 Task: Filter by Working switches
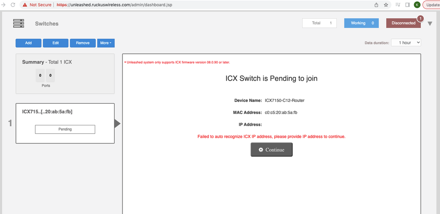coord(362,23)
